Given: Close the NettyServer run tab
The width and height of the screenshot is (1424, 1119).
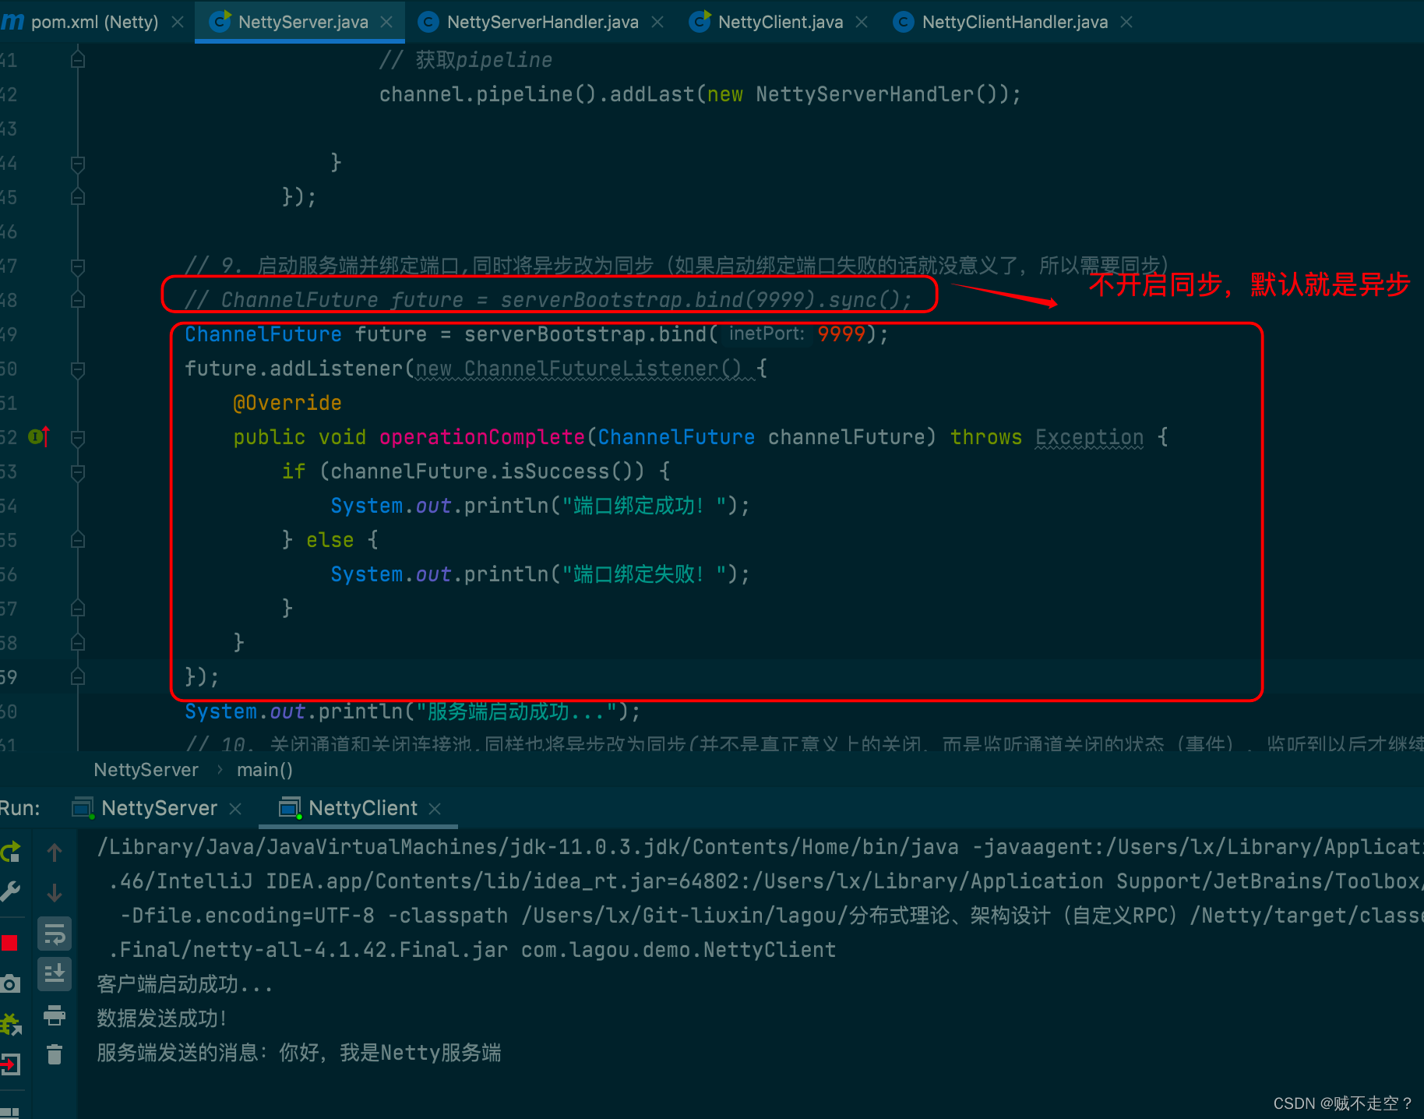Looking at the screenshot, I should 235,809.
